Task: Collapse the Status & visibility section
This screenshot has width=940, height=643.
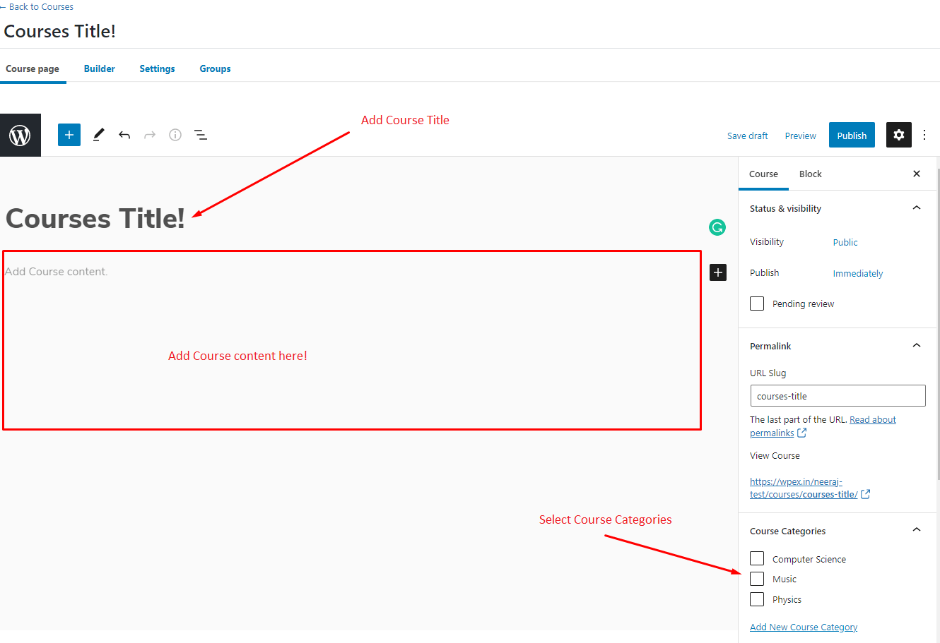Action: pos(917,208)
